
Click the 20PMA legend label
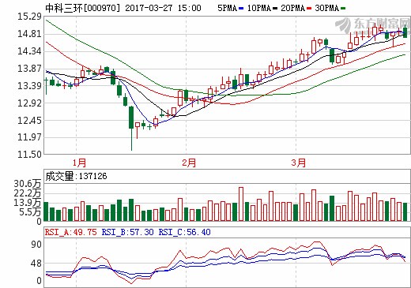292,8
